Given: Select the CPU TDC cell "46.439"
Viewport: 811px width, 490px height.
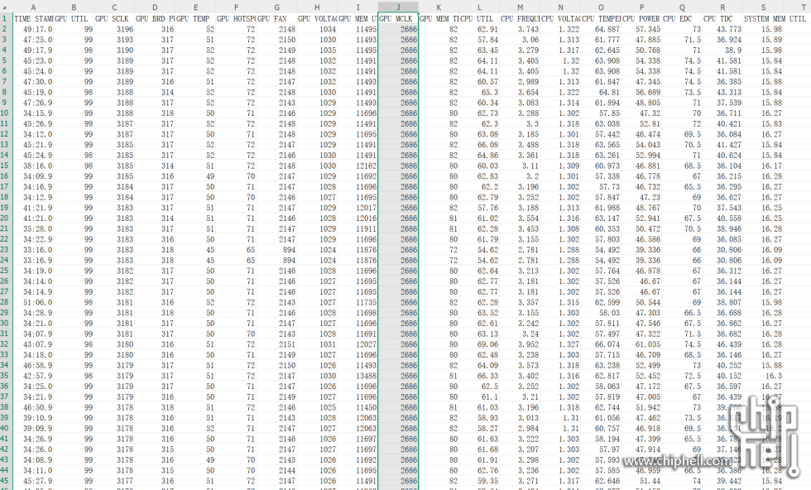Looking at the screenshot, I should (722, 344).
